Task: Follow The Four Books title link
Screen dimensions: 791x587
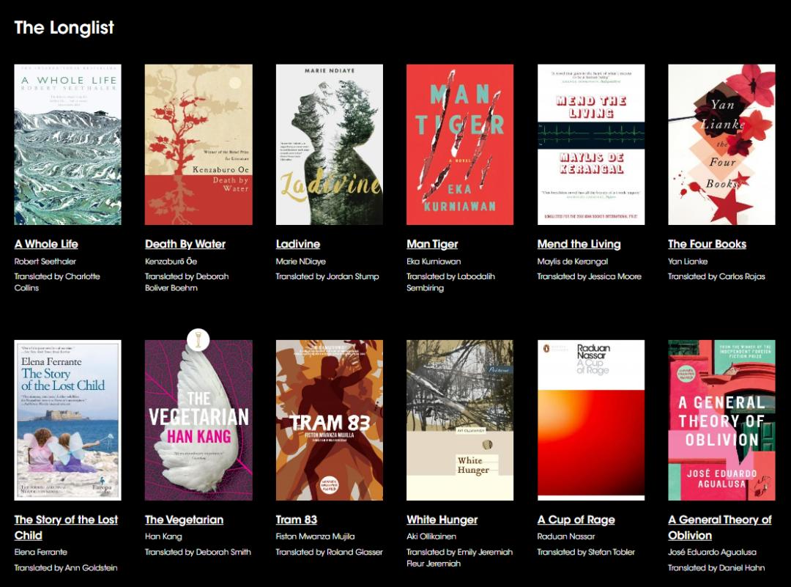Action: click(x=708, y=244)
